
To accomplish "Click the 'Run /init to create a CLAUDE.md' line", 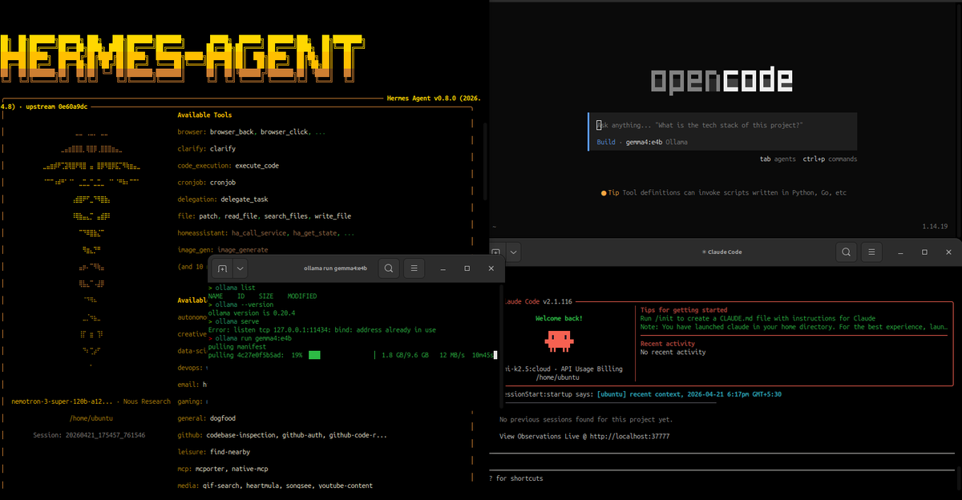I will [x=758, y=318].
